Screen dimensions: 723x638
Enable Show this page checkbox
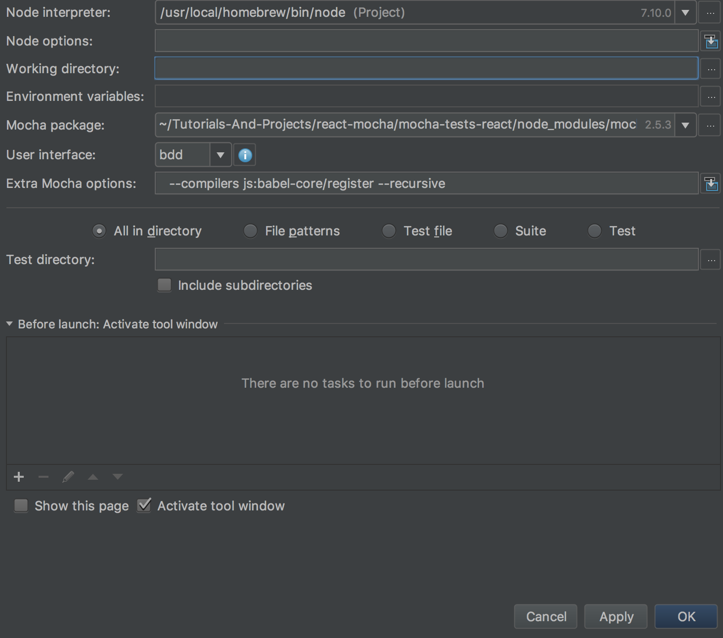coord(21,505)
